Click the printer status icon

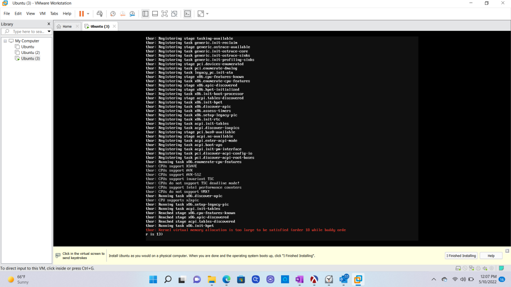(x=478, y=269)
